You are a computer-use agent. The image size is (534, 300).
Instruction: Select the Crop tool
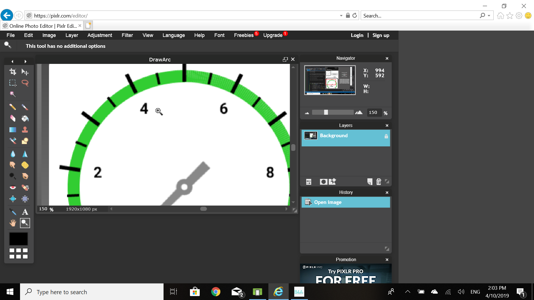[x=13, y=72]
